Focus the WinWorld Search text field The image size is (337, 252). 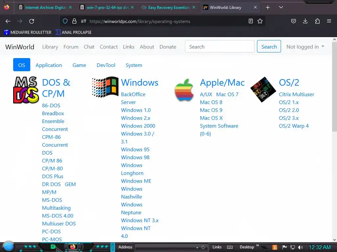[x=220, y=46]
